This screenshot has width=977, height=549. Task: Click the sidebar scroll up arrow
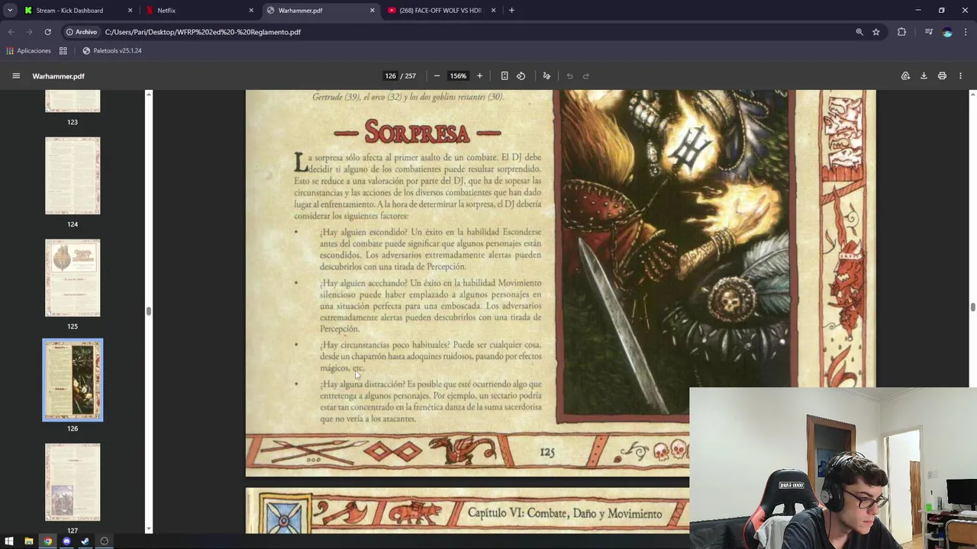[149, 94]
